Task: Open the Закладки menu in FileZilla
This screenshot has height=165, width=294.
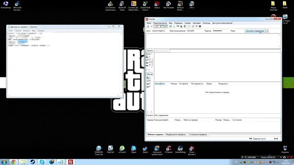Action: 197,23
